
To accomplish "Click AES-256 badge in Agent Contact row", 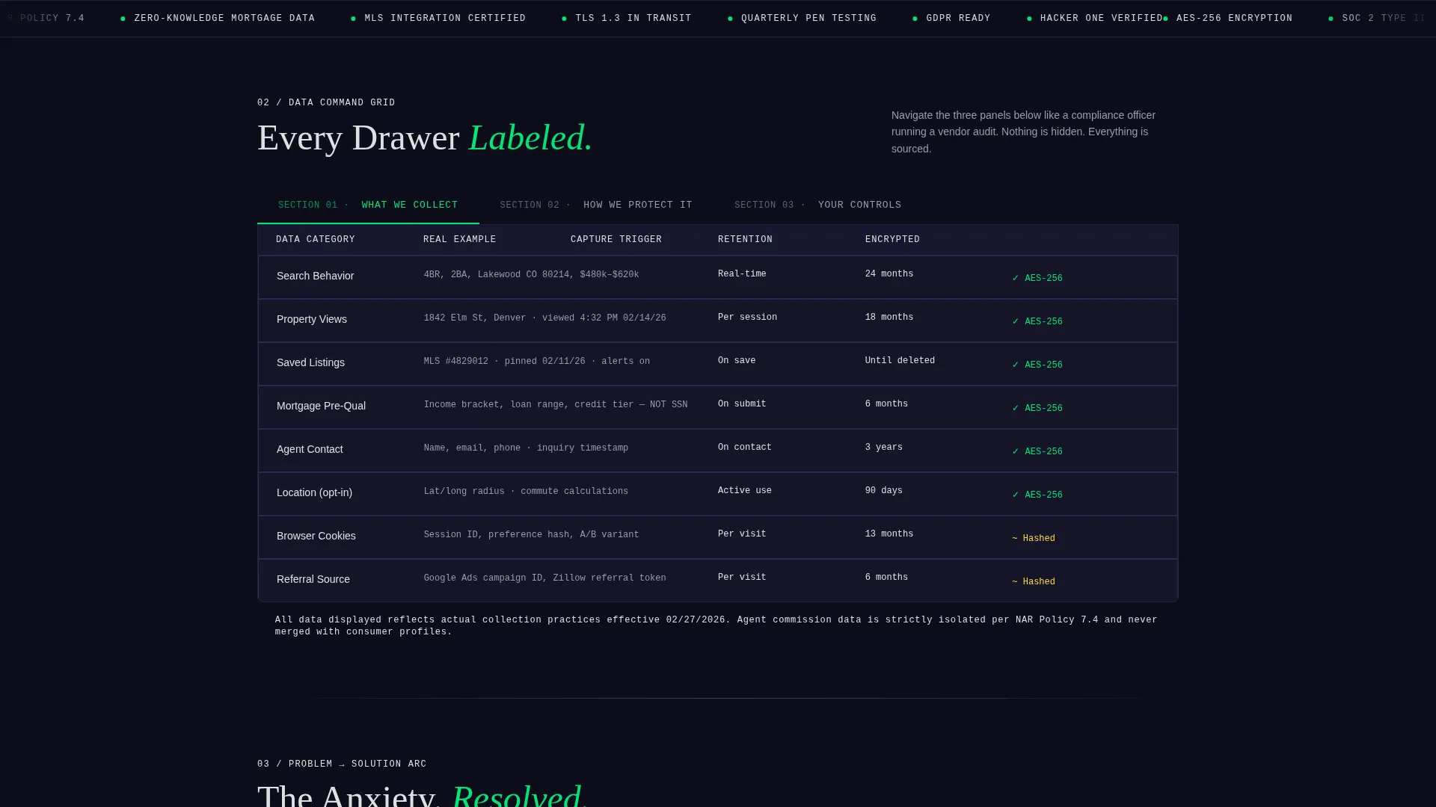I will coord(1037,451).
